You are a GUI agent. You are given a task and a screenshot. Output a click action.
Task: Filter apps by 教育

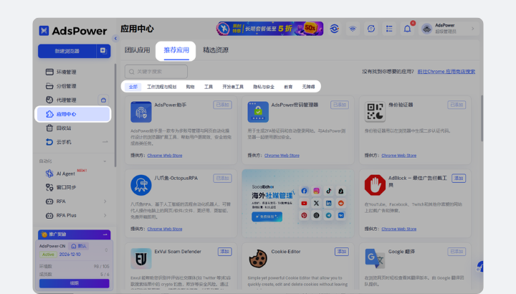[288, 87]
